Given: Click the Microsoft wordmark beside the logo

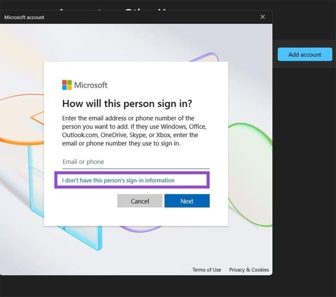Looking at the screenshot, I should click(91, 85).
